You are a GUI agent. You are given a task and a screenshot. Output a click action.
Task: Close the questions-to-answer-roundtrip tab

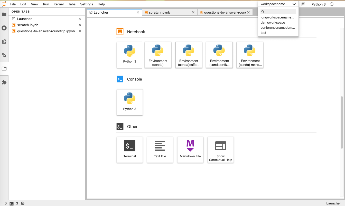248,12
